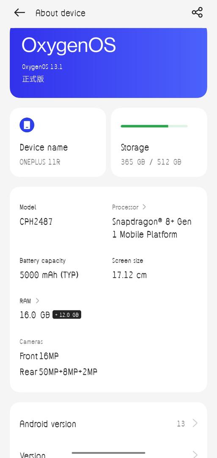
Task: Tap the blue device icon
Action: (27, 125)
